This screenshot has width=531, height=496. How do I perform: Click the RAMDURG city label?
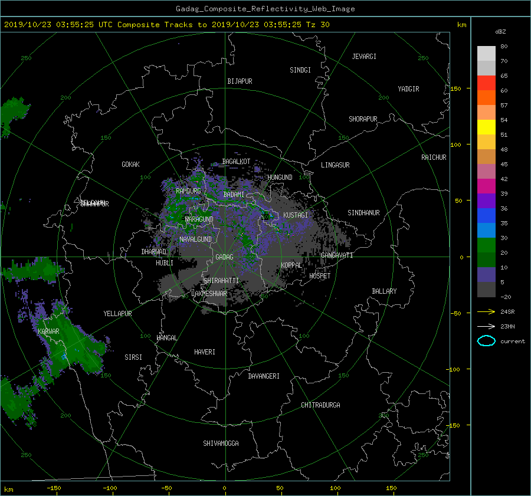click(x=188, y=191)
